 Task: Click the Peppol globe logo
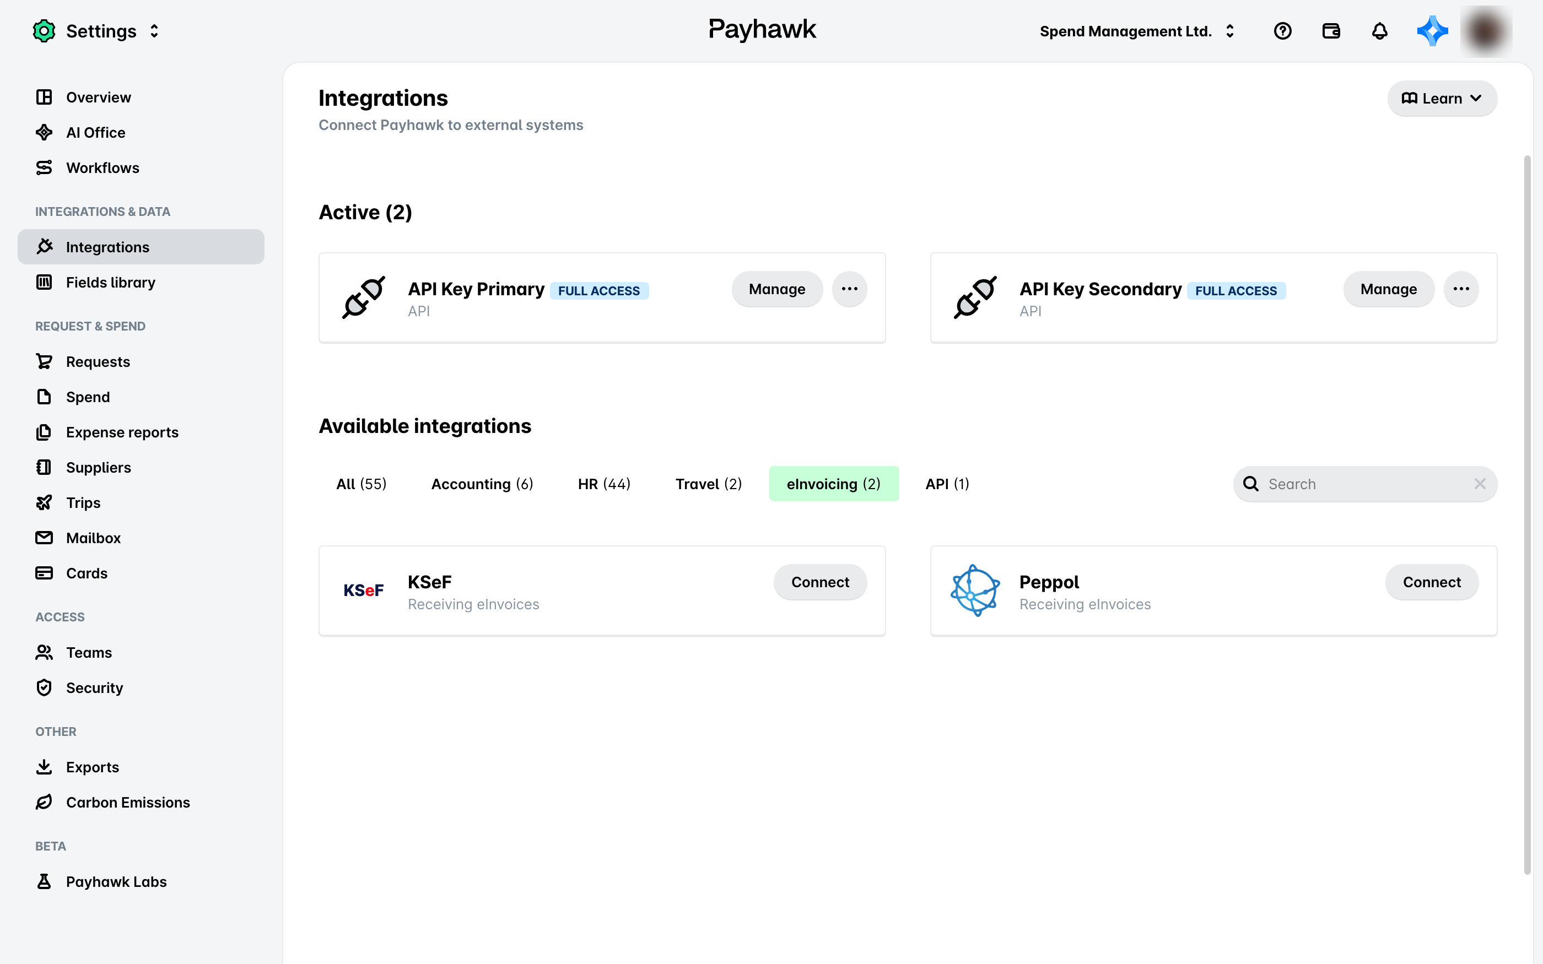(975, 591)
